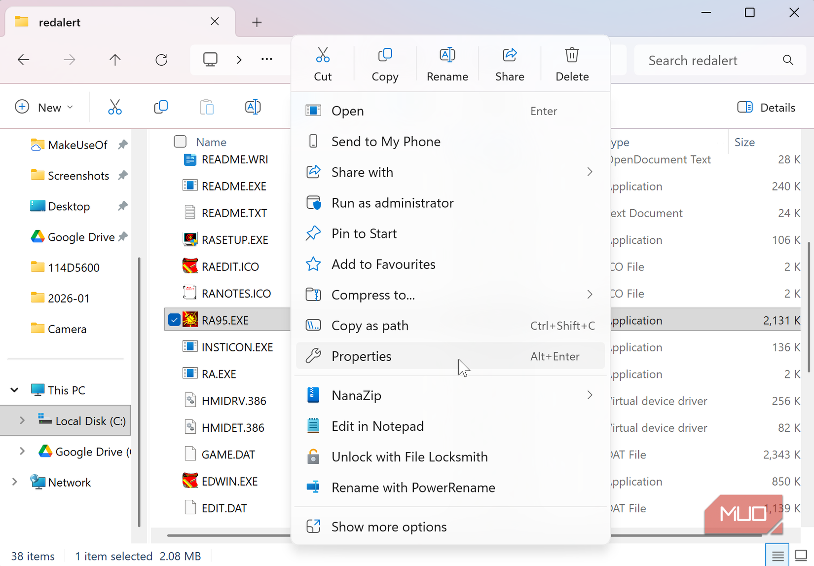
Task: Click the up-one-level navigation arrow
Action: [x=114, y=60]
